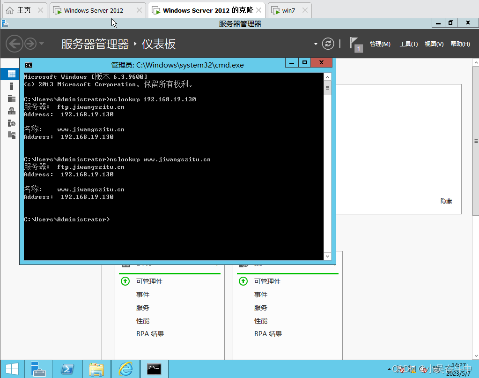Screen dimensions: 479x378
Task: Open the 管理(M) menu
Action: [379, 44]
